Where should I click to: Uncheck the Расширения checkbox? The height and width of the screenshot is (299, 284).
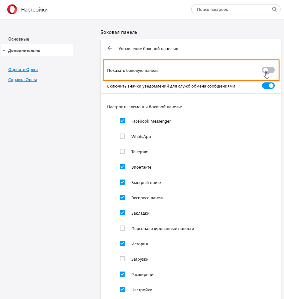click(122, 274)
